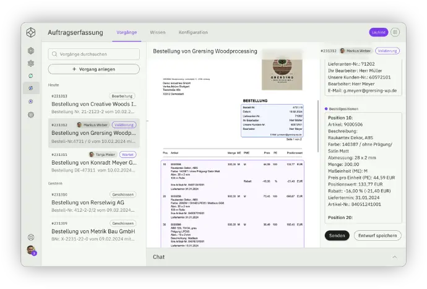Click the Vorgang anlegen button
This screenshot has width=427, height=289.
[93, 69]
